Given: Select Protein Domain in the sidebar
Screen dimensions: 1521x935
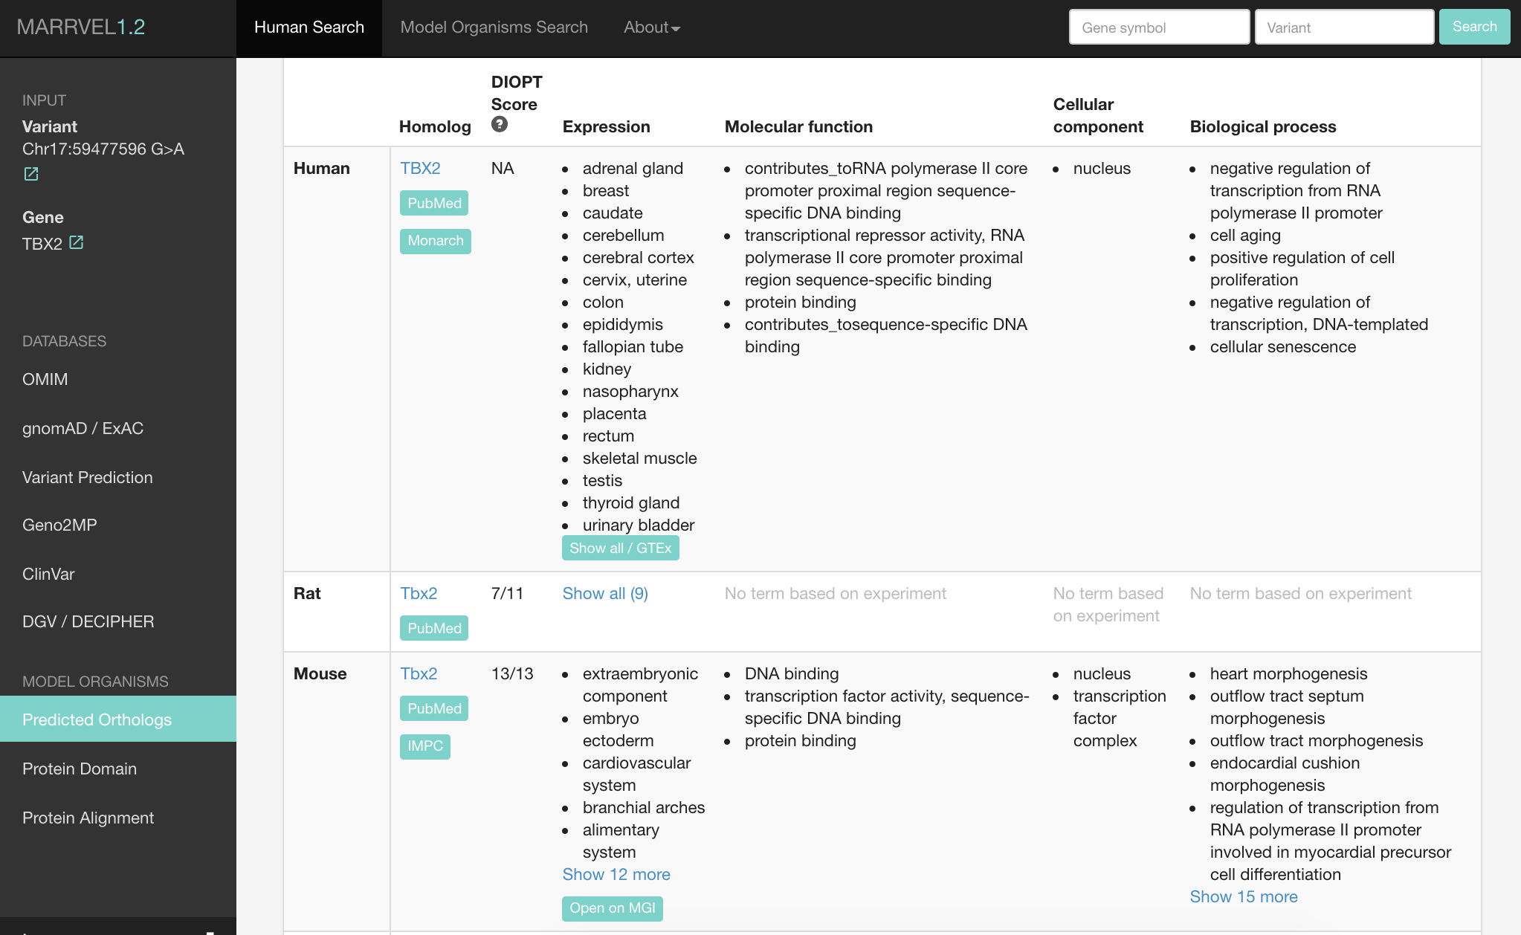Looking at the screenshot, I should [x=80, y=769].
